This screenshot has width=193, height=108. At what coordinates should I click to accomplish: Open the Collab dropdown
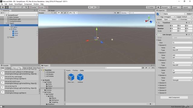pos(150,7)
